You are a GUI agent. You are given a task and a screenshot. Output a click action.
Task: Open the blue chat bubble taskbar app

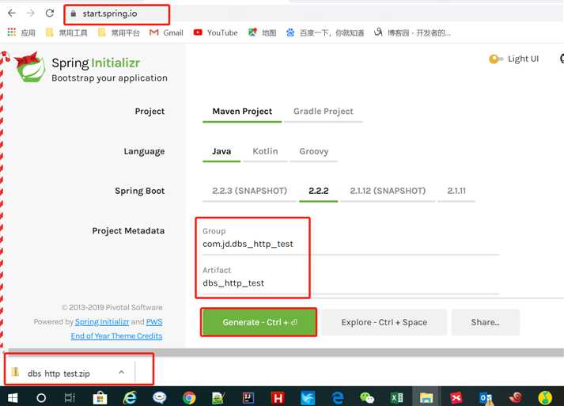159,398
